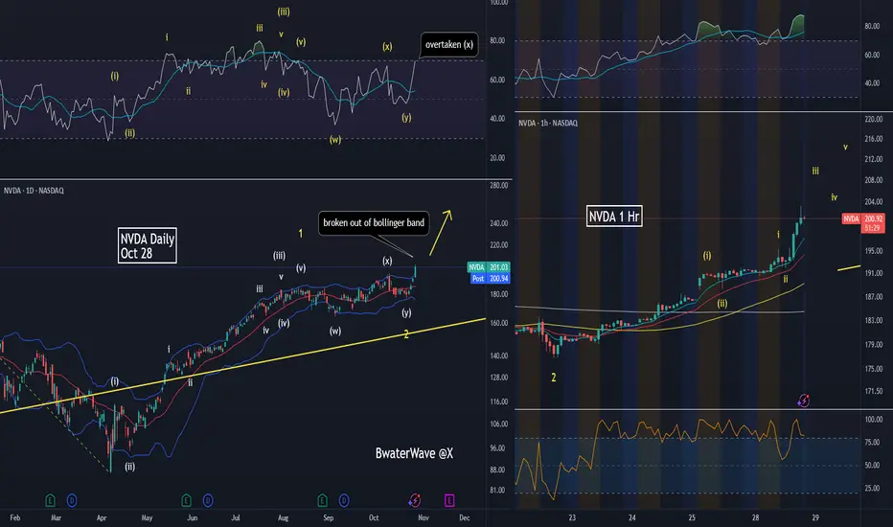Open the blue dividend marker after Mar
Image resolution: width=893 pixels, height=527 pixels.
[72, 501]
